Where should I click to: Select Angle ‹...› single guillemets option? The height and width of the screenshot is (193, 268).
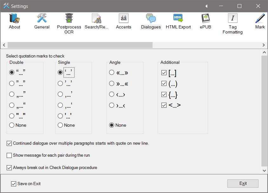coord(112,94)
